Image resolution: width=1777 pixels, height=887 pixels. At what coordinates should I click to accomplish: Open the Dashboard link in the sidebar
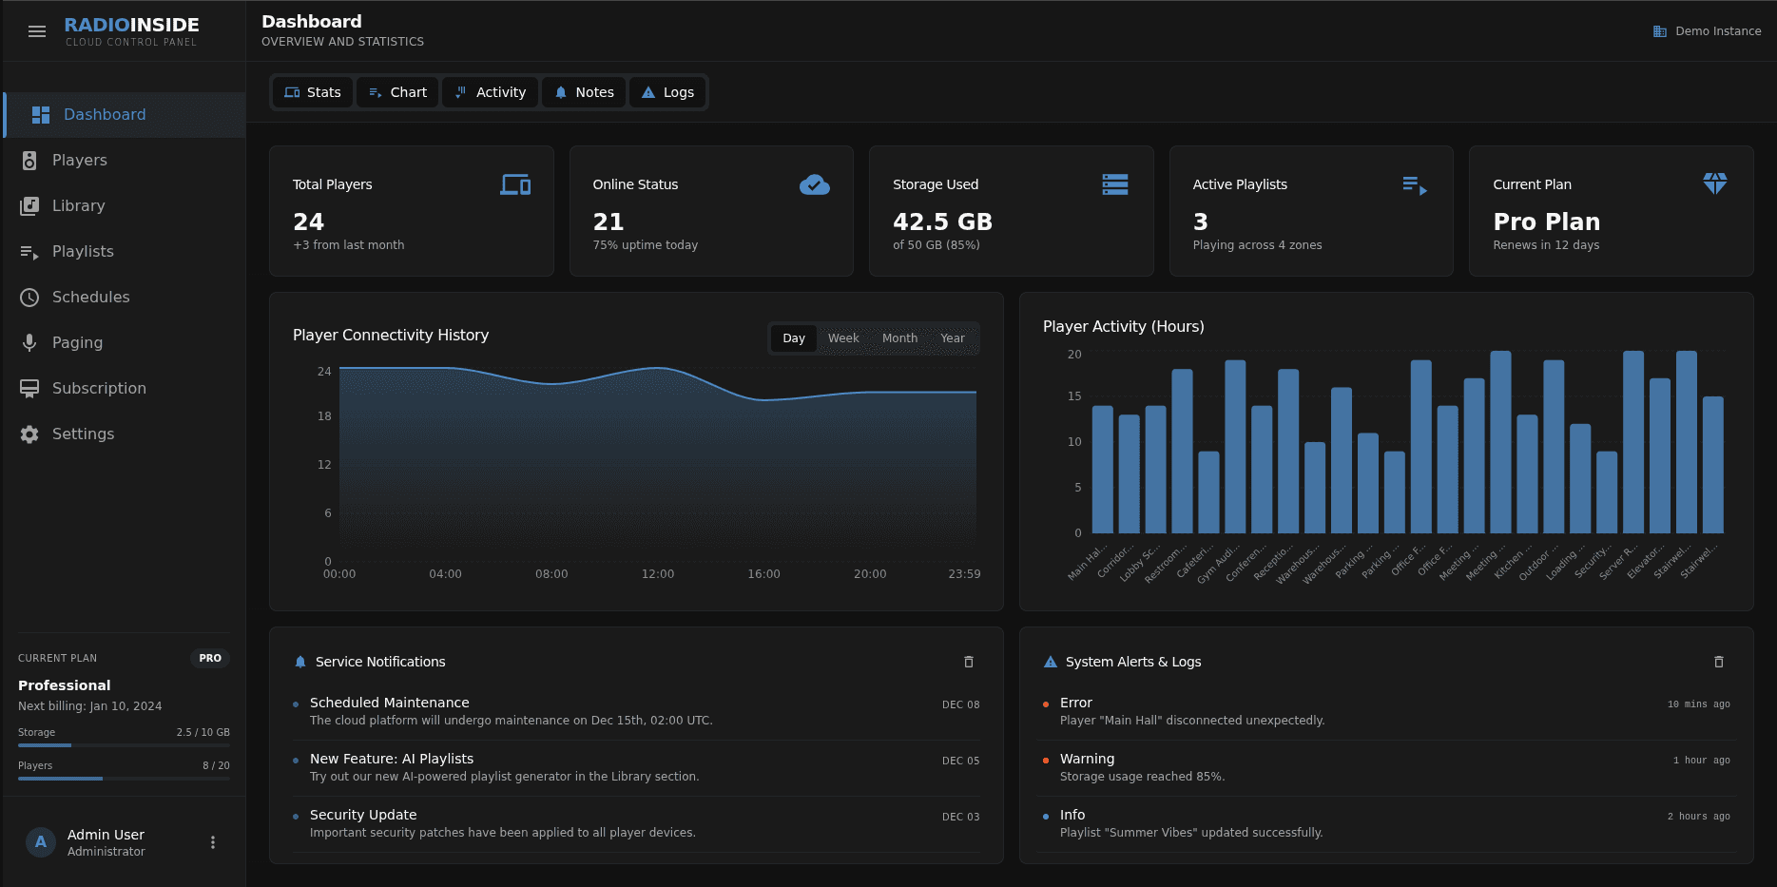[105, 114]
